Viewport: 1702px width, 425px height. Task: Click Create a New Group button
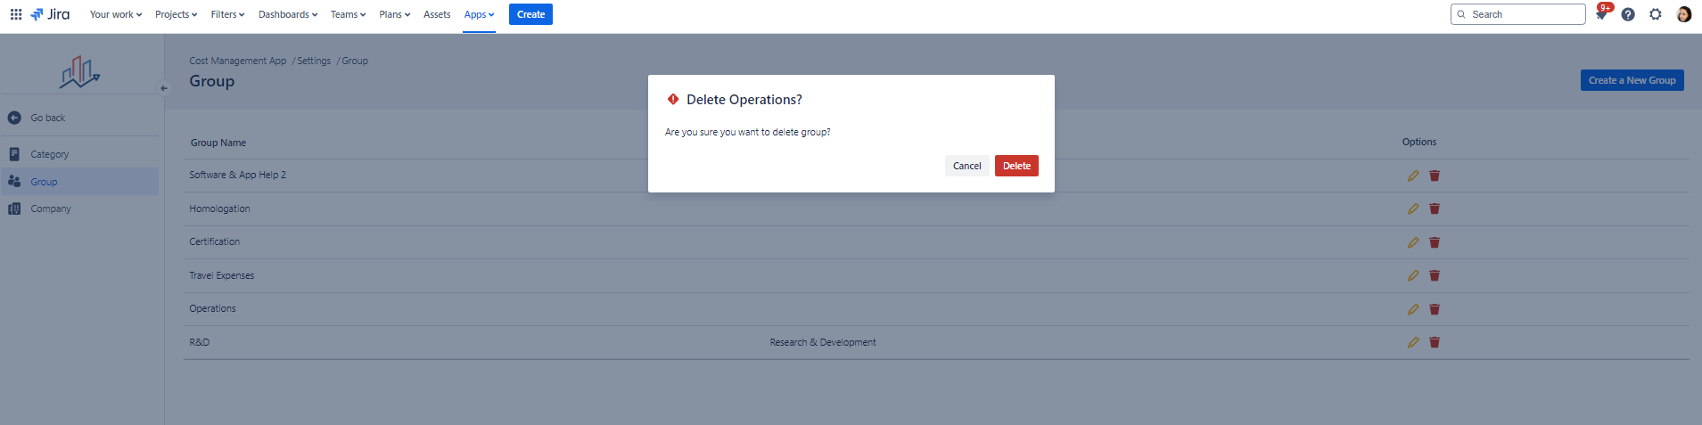tap(1632, 80)
